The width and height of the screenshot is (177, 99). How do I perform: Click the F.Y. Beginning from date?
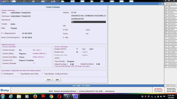point(27,33)
